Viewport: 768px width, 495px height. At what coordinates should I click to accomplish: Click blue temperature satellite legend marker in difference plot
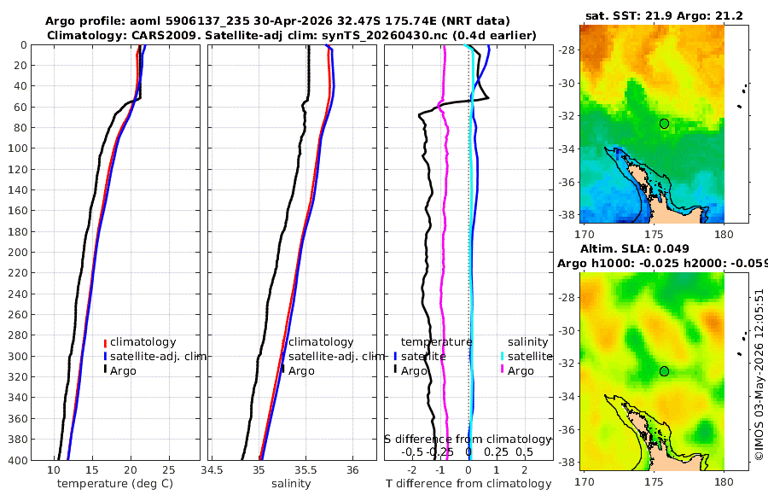tap(395, 357)
